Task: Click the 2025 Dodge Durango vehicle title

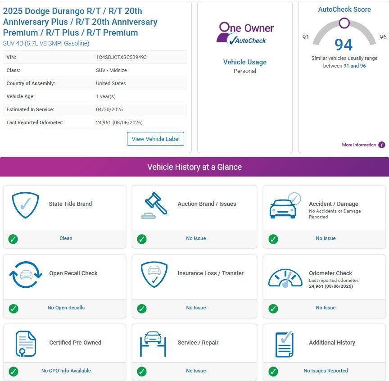Action: pyautogui.click(x=80, y=22)
